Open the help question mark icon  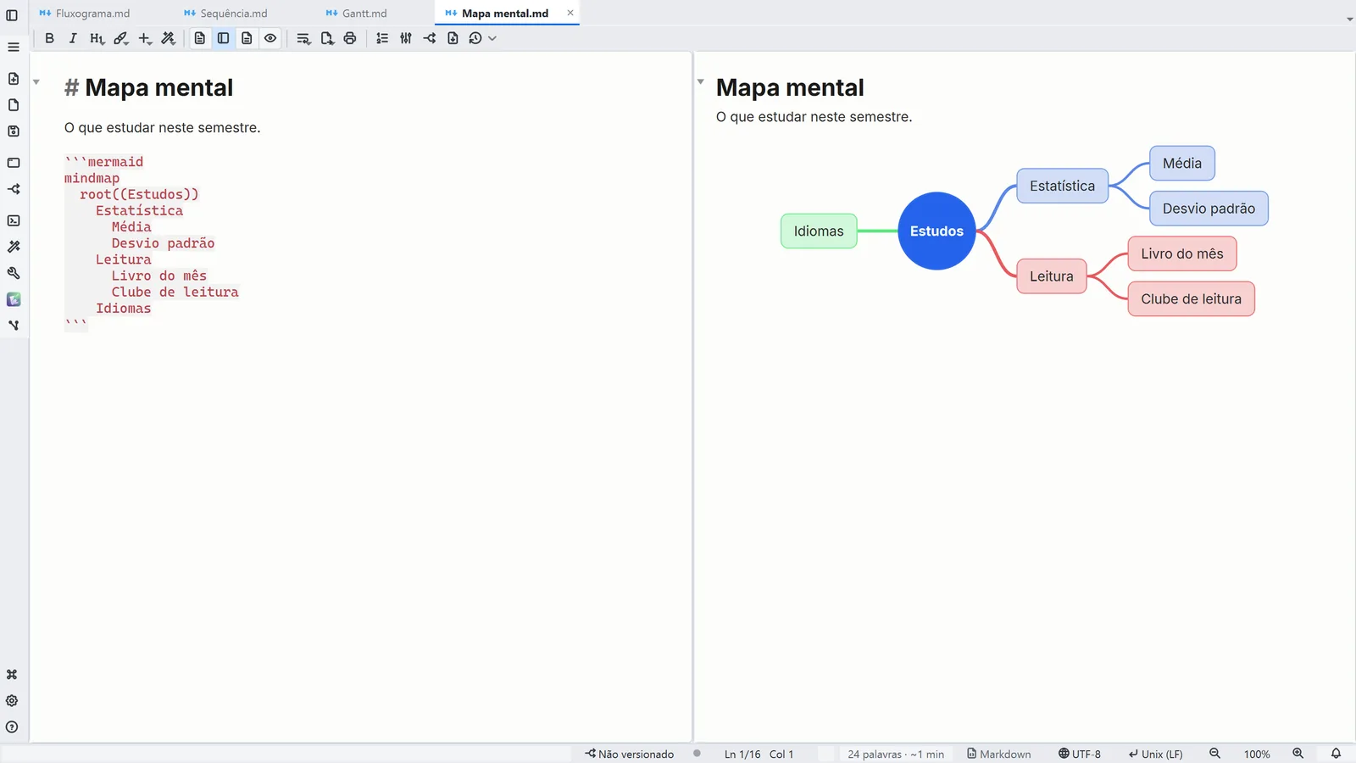click(12, 727)
